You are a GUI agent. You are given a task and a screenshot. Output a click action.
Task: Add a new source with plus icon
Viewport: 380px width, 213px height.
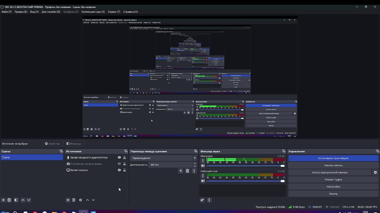(x=68, y=200)
